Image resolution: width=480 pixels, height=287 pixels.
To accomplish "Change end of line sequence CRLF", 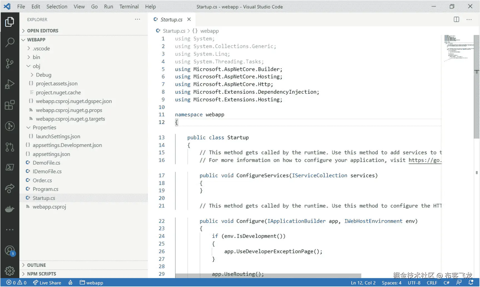I will [x=432, y=283].
